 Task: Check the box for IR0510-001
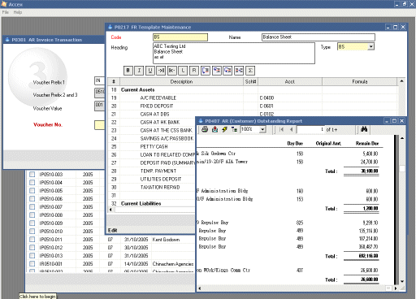pos(32,264)
